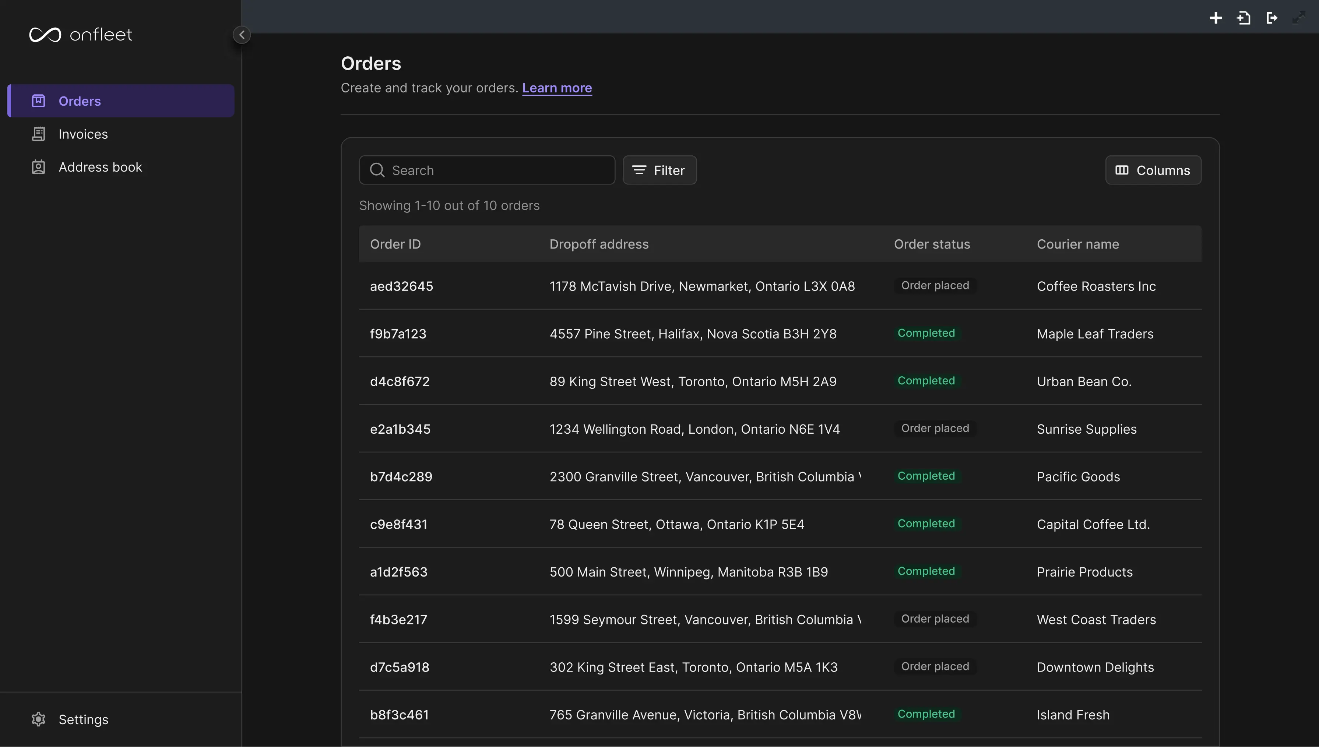The width and height of the screenshot is (1319, 747).
Task: Click courier name Coffee Roasters Inc
Action: [1096, 286]
